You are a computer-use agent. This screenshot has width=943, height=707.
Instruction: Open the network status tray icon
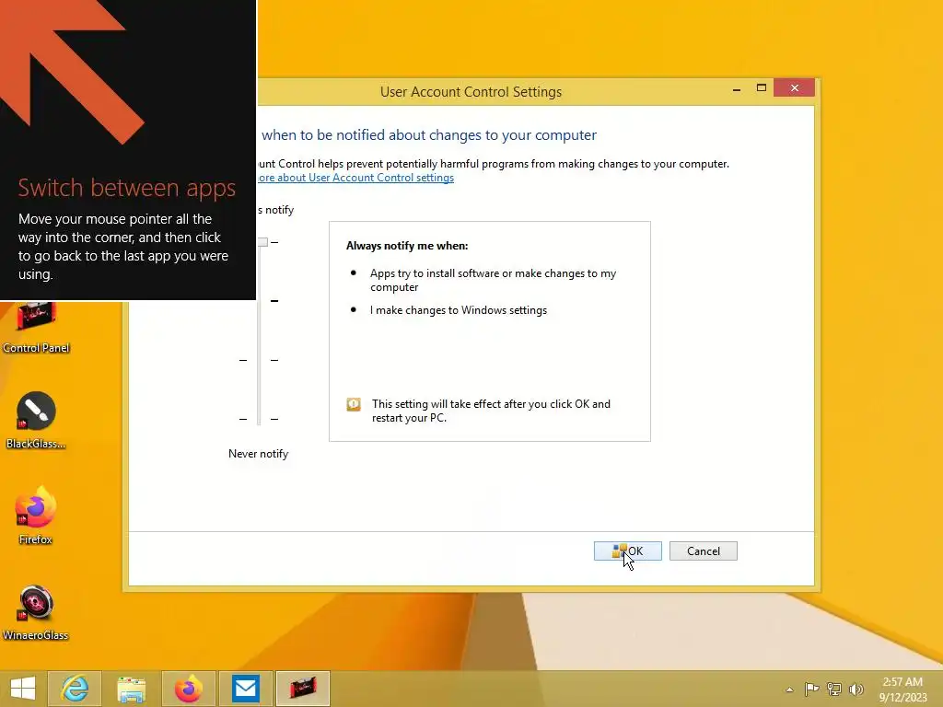tap(834, 690)
